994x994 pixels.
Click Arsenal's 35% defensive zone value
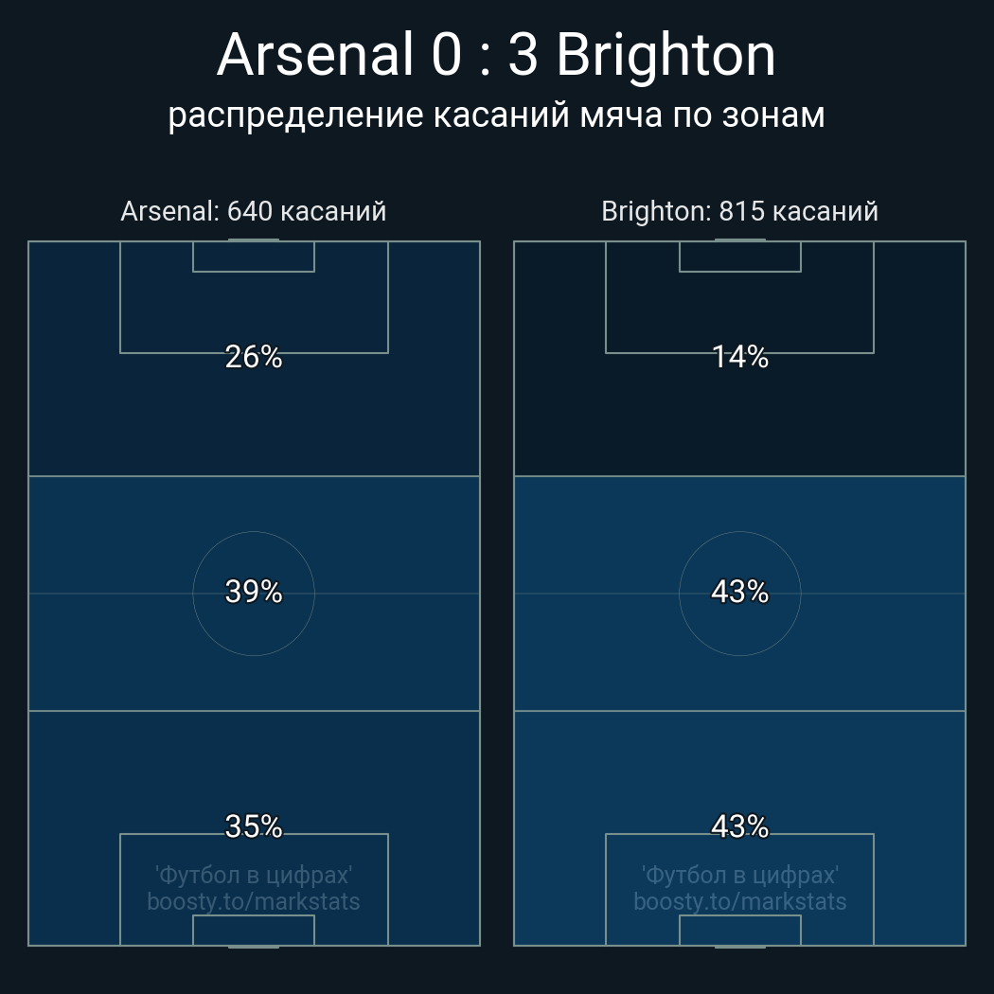[x=254, y=826]
